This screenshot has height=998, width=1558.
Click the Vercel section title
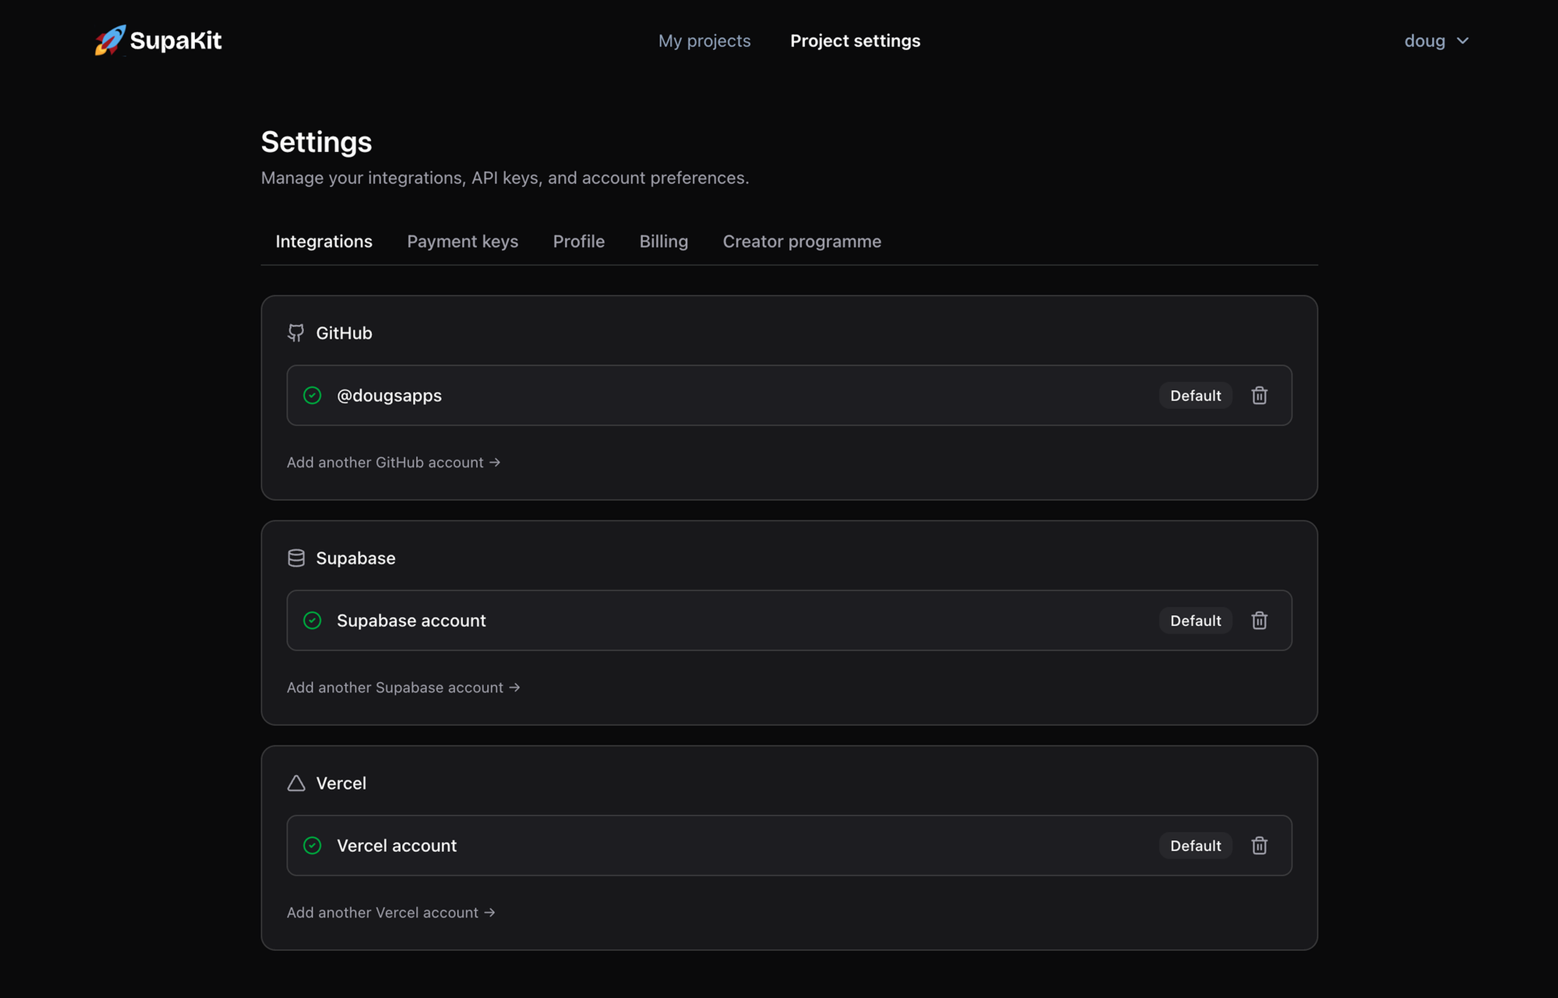coord(342,783)
